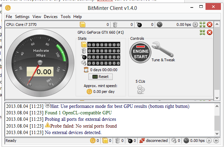This screenshot has height=147, width=224.
Task: Click the CPU row accepted proofs box icon
Action: (83, 24)
